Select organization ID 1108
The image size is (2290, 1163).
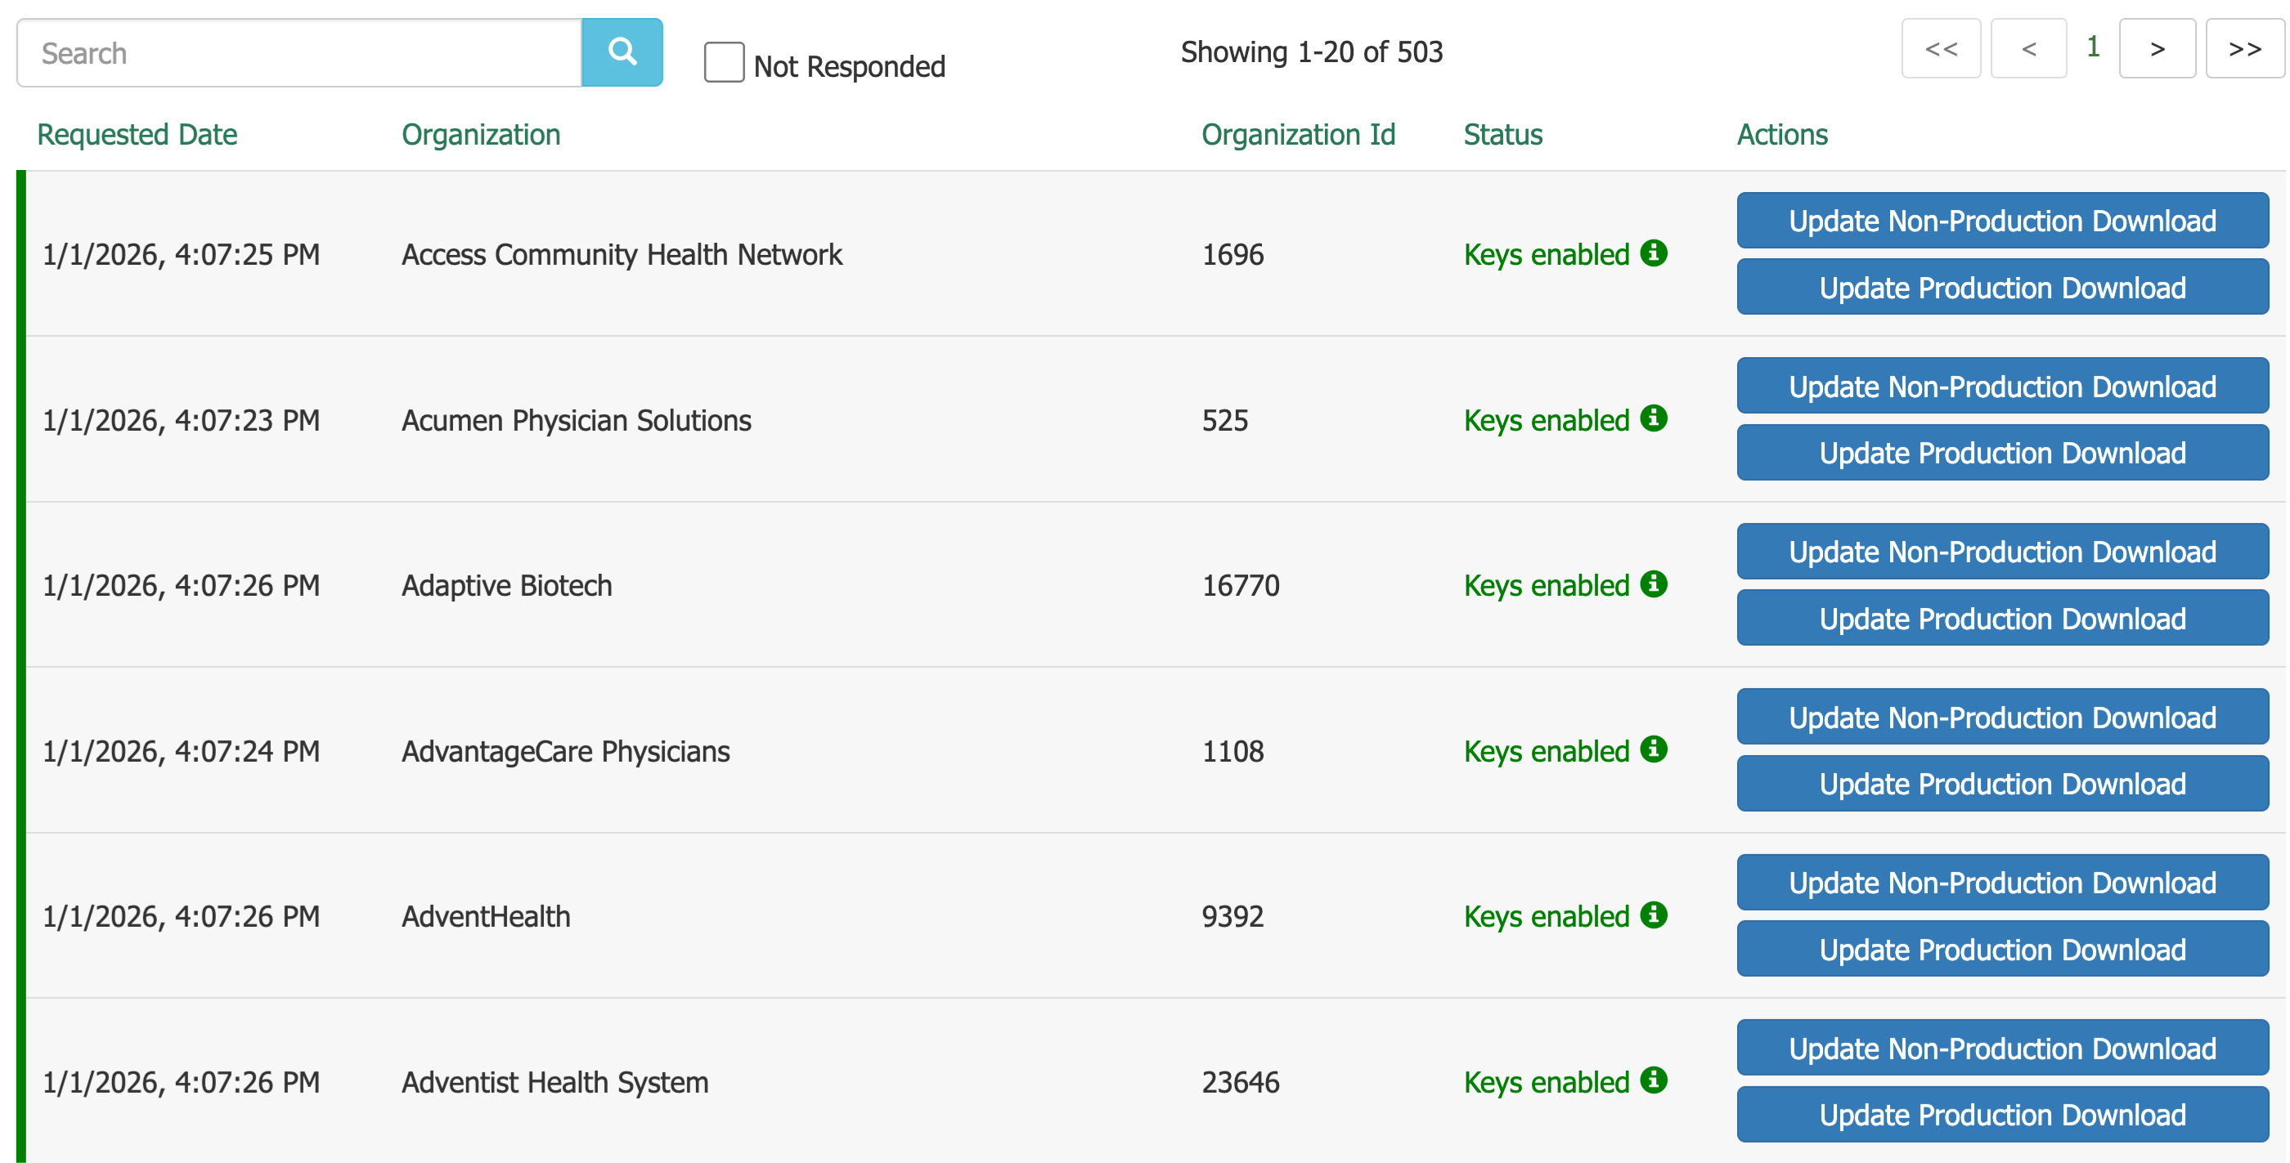(1233, 752)
